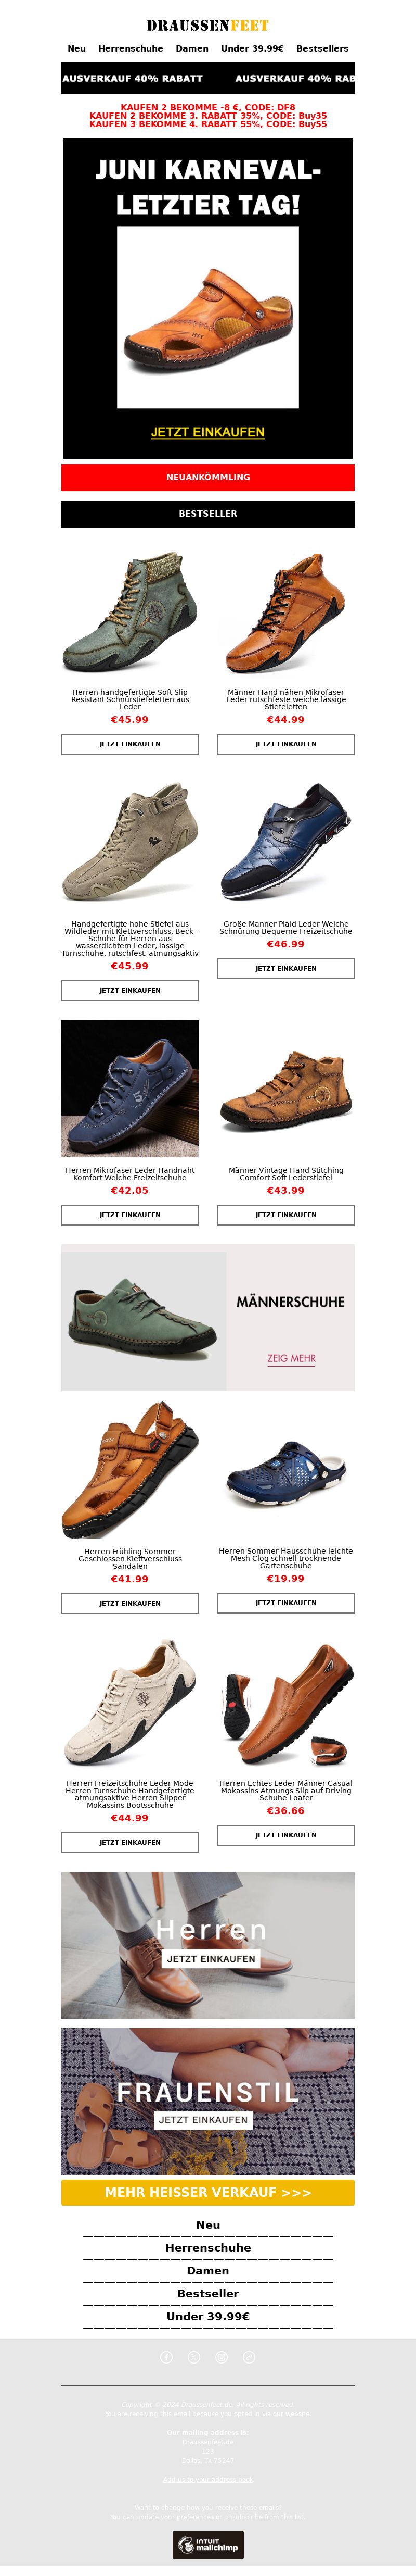Open the Under 39.99€ top menu item
Screen dimensions: 416x2576
tap(252, 48)
